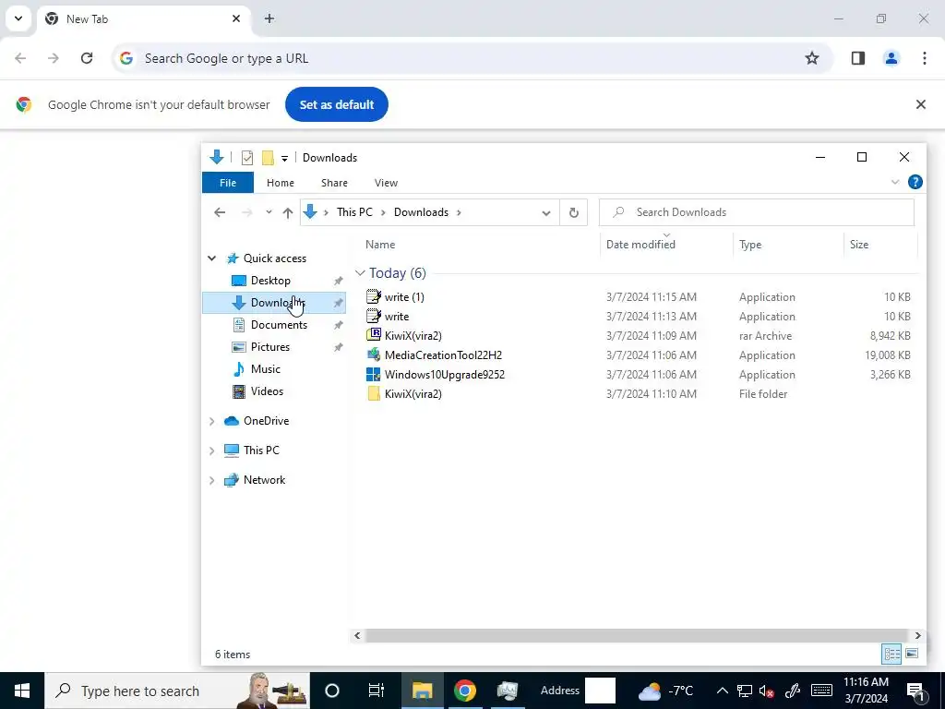Refresh the Downloads folder

click(574, 212)
